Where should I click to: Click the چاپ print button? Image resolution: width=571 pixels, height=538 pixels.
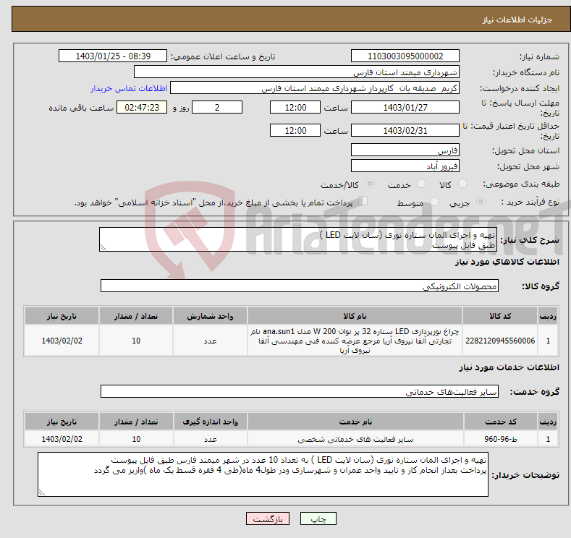318,518
